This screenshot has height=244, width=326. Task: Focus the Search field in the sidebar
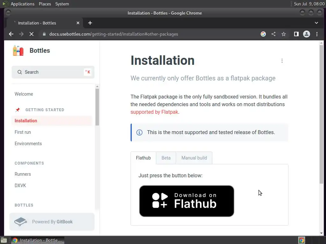click(x=53, y=72)
